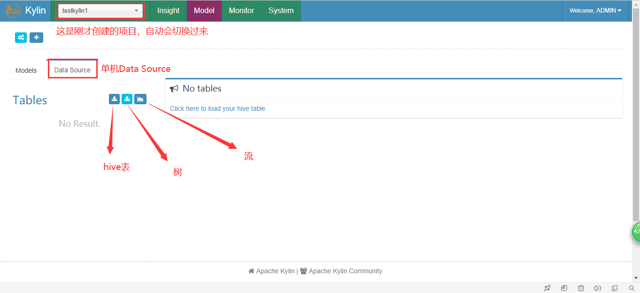Screen dimensions: 640x293
Task: Open the System menu
Action: pyautogui.click(x=281, y=10)
